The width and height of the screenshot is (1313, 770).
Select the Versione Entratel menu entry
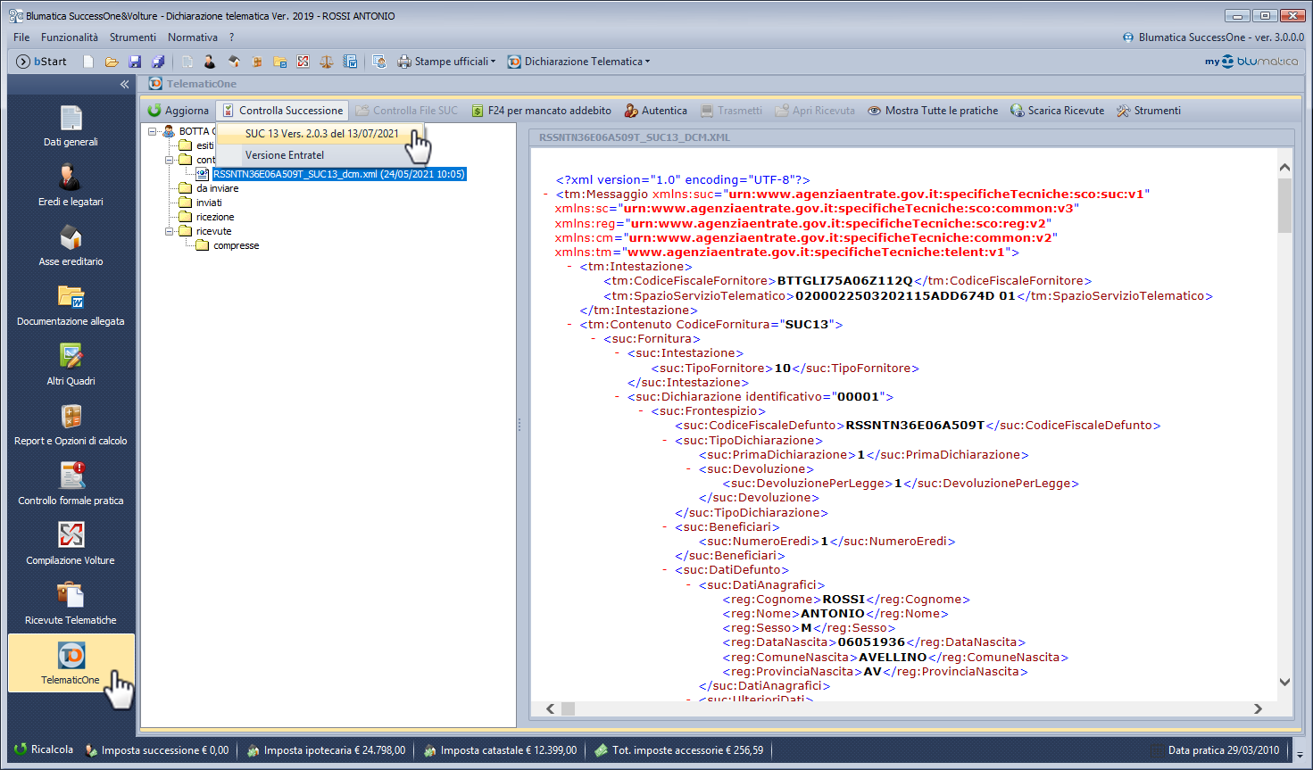coord(285,155)
